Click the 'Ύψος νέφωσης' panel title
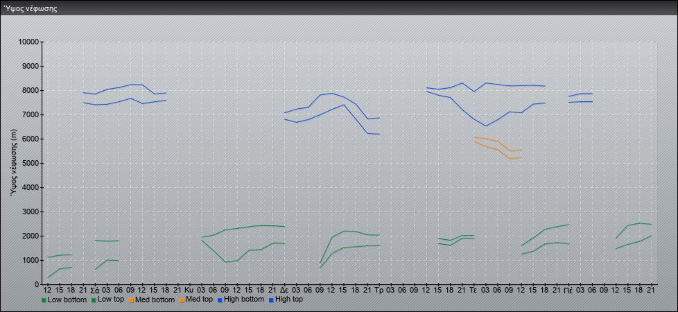Viewport: 678px width, 312px height. (31, 8)
